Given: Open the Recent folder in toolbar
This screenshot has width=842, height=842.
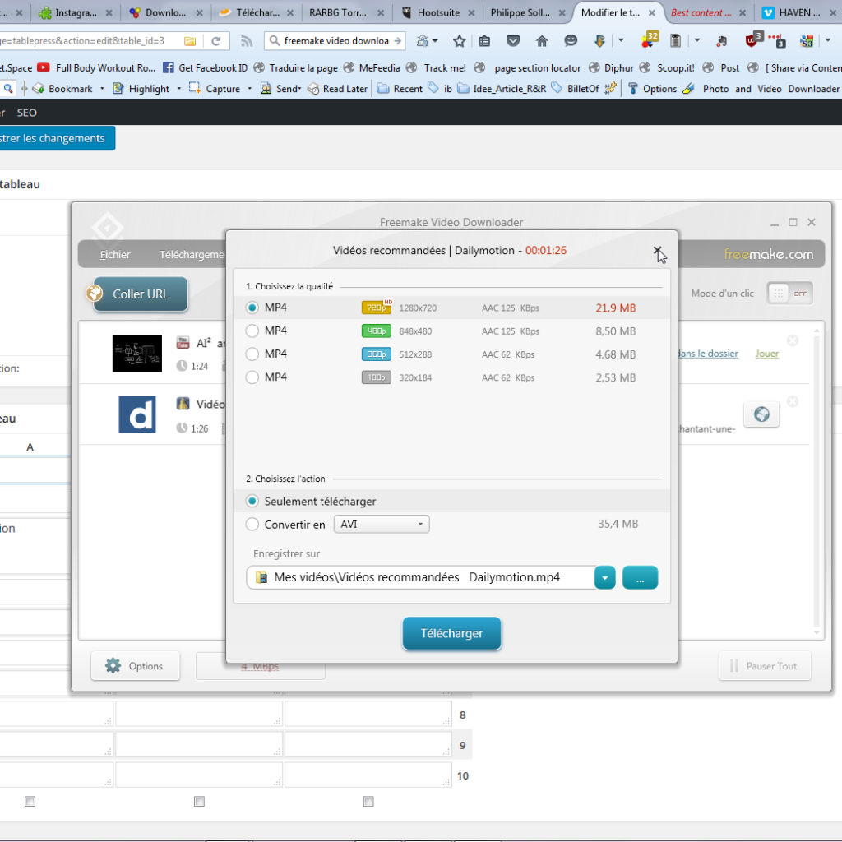Looking at the screenshot, I should (400, 89).
